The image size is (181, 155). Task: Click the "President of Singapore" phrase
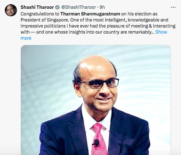[x=45, y=20]
